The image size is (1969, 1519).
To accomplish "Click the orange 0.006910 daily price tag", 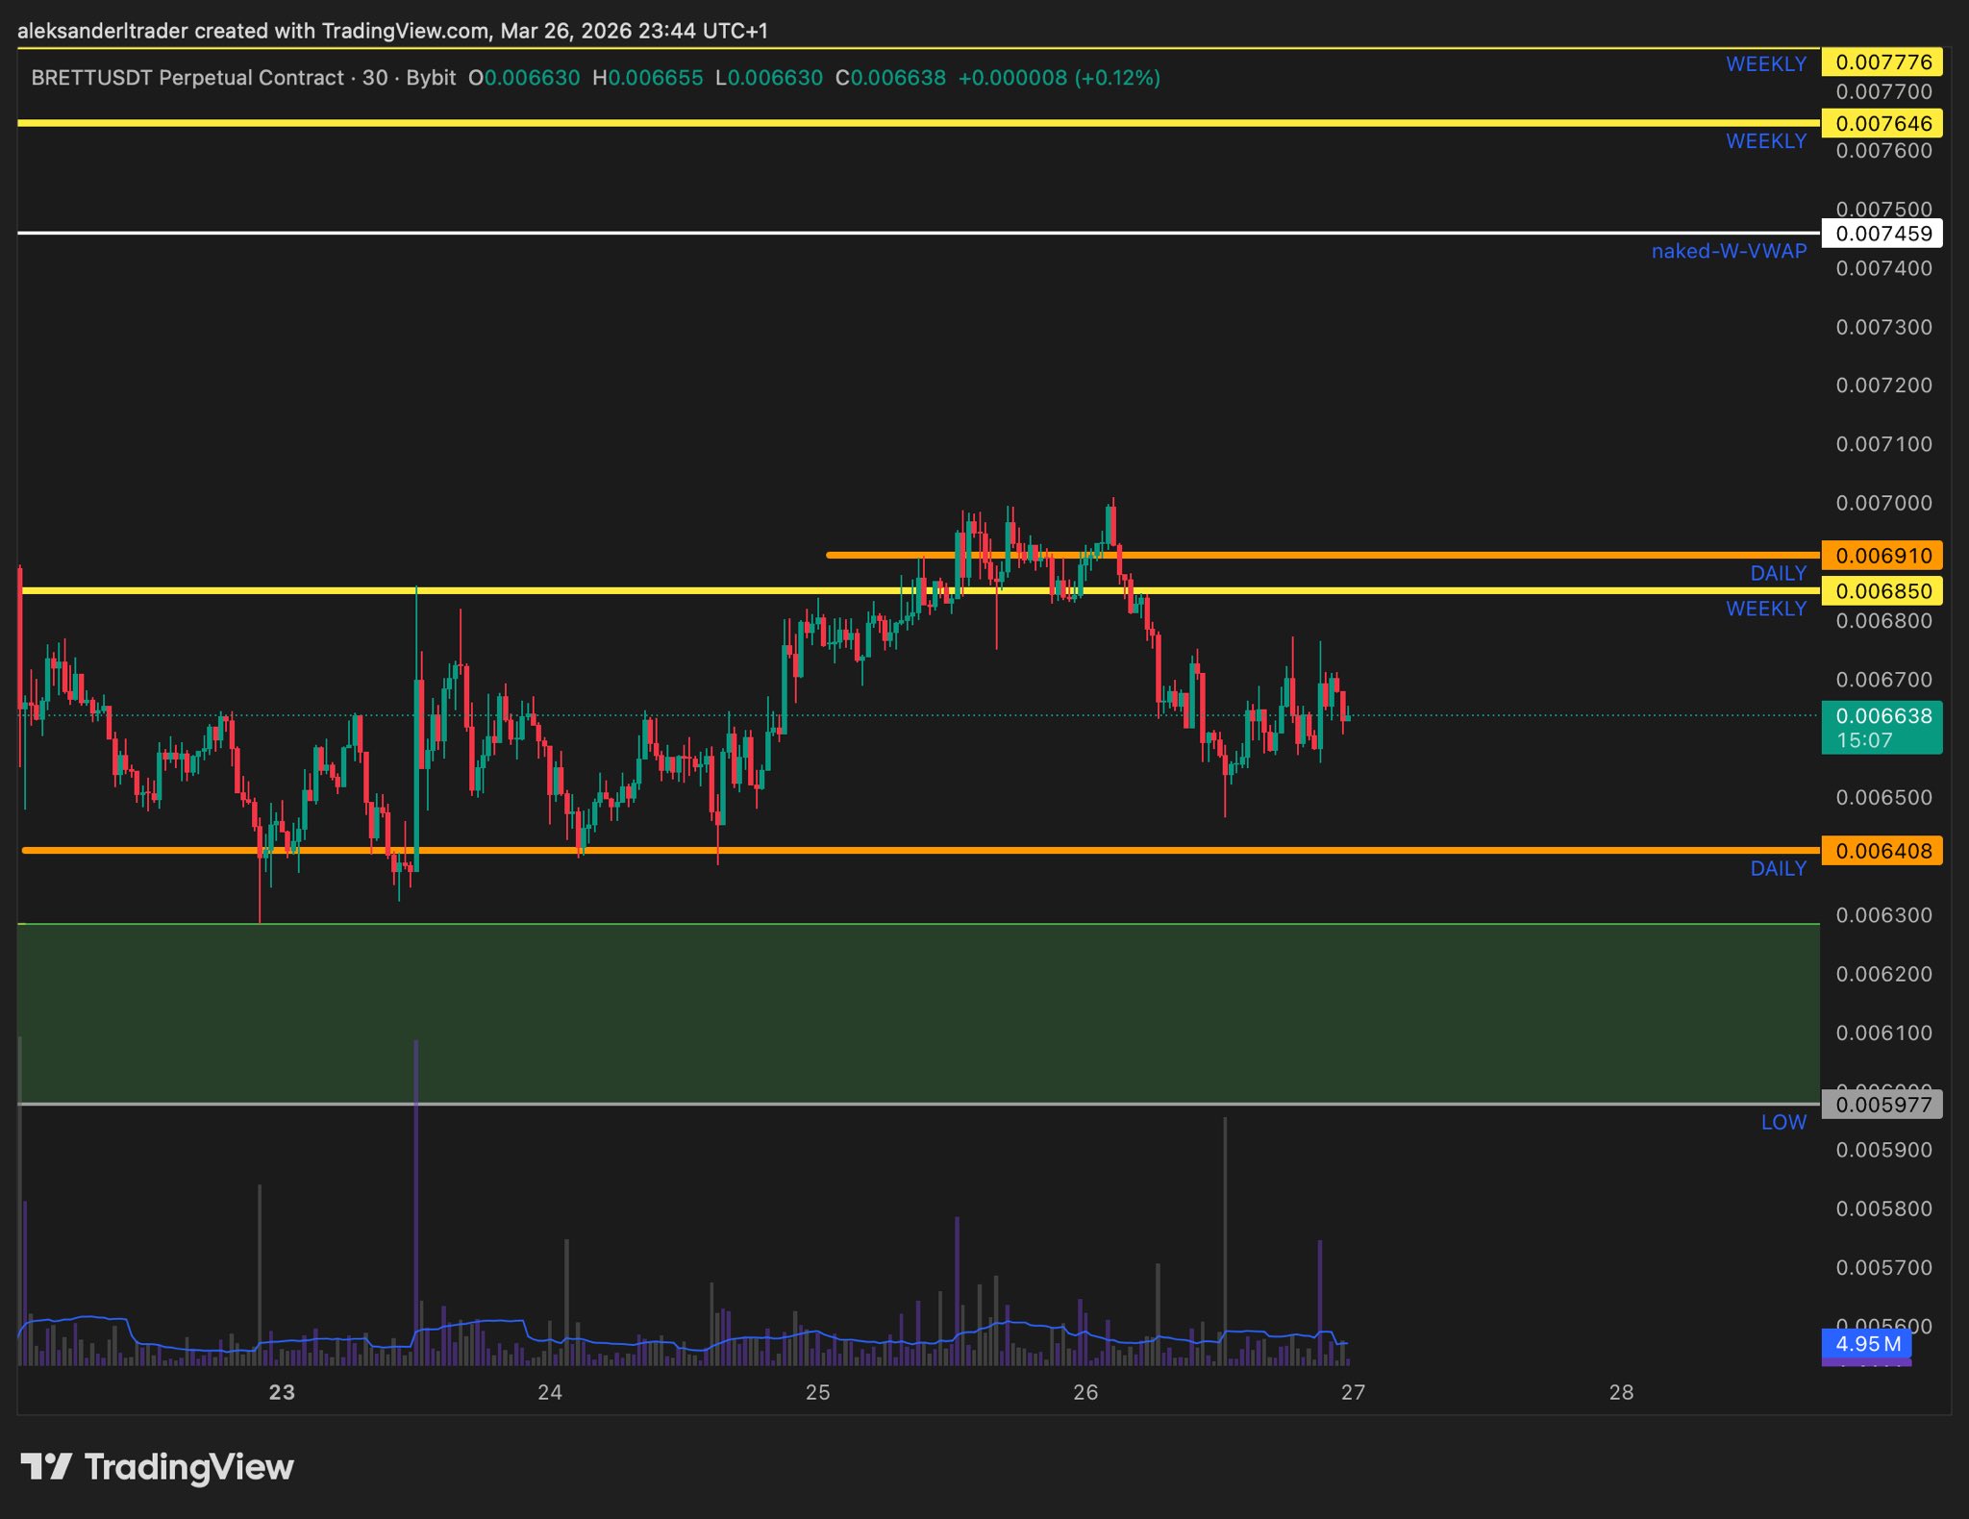I will coord(1882,556).
